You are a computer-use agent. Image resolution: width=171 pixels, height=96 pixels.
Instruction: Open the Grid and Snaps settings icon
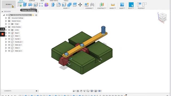(x=96, y=91)
